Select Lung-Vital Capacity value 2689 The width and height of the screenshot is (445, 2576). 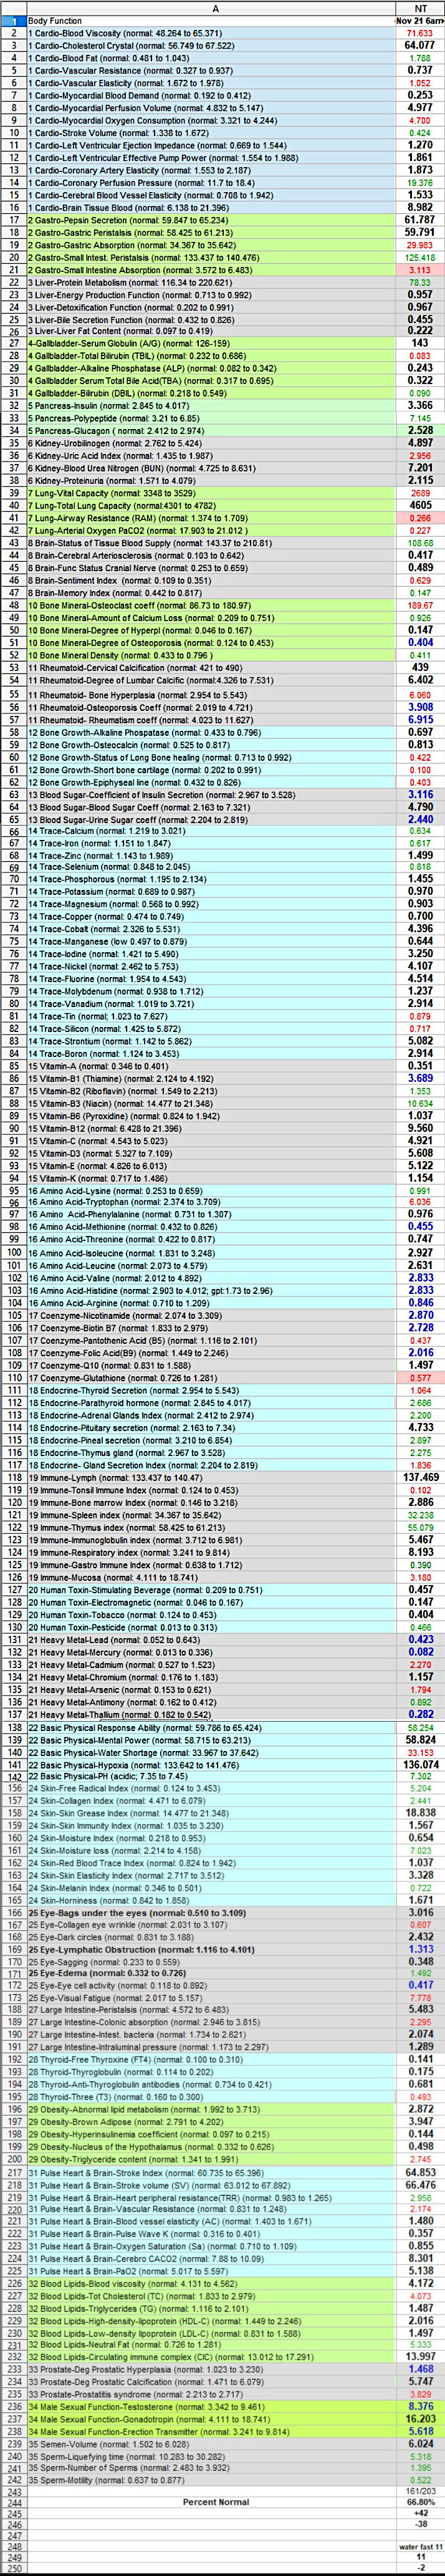tap(420, 492)
